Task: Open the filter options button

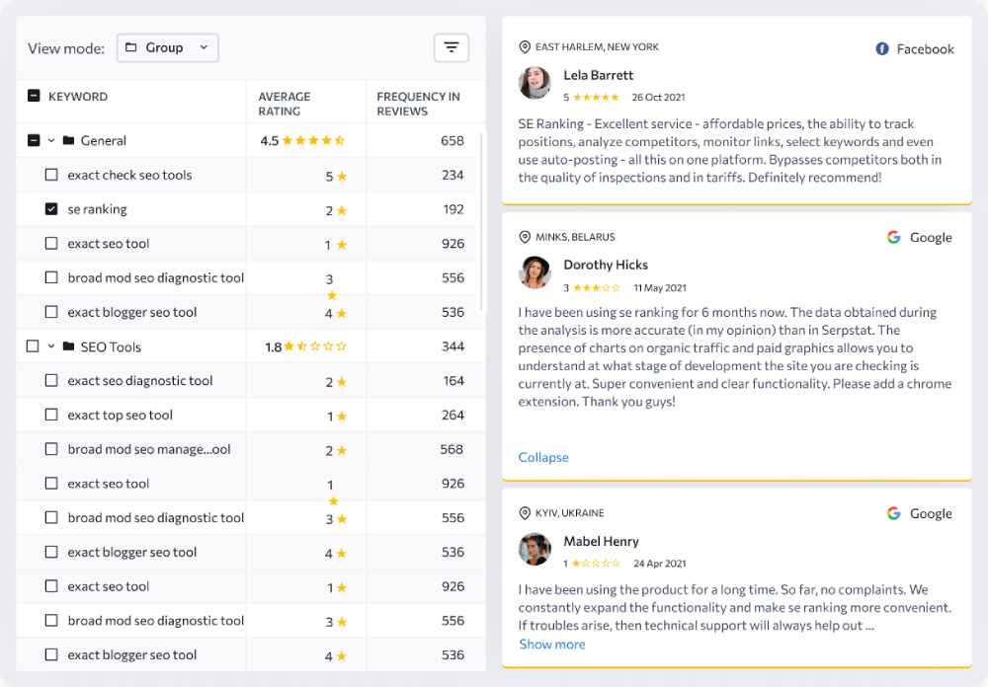Action: [452, 47]
